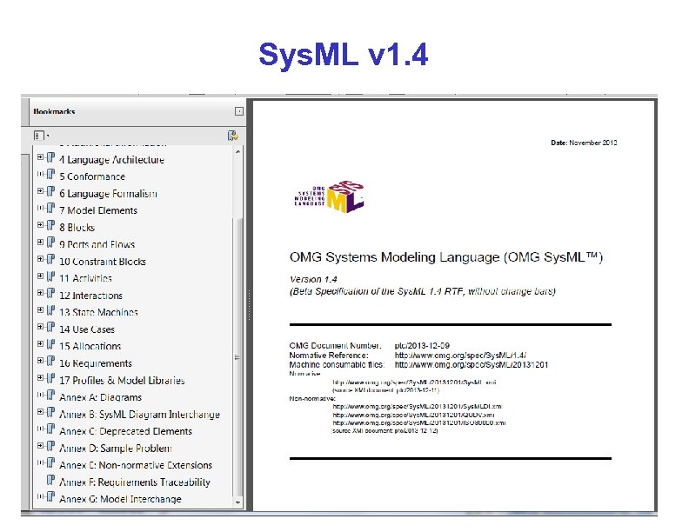Click bookmark icon beside Annex A: Diagrams

[x=51, y=395]
